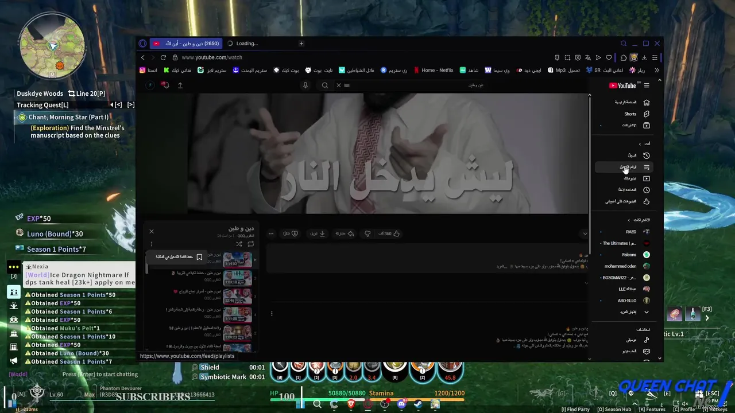Reload the page in browser toolbar
The image size is (735, 413).
163,57
